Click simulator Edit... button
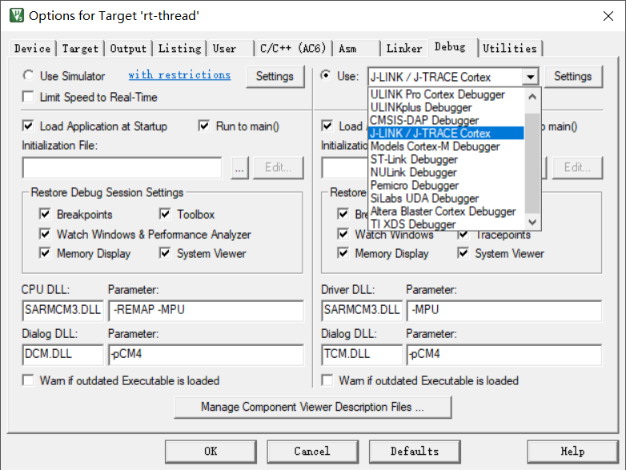 pyautogui.click(x=279, y=167)
